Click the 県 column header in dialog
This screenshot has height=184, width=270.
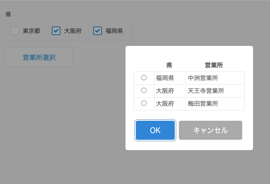point(169,65)
